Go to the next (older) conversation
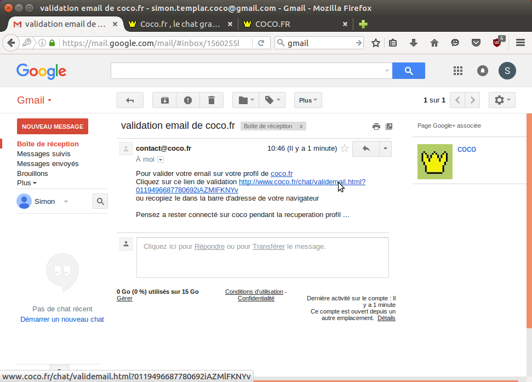Screen dimensions: 532x382 coord(472,100)
